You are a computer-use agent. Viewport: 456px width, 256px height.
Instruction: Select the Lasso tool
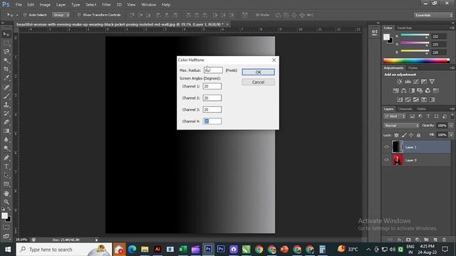pyautogui.click(x=6, y=52)
